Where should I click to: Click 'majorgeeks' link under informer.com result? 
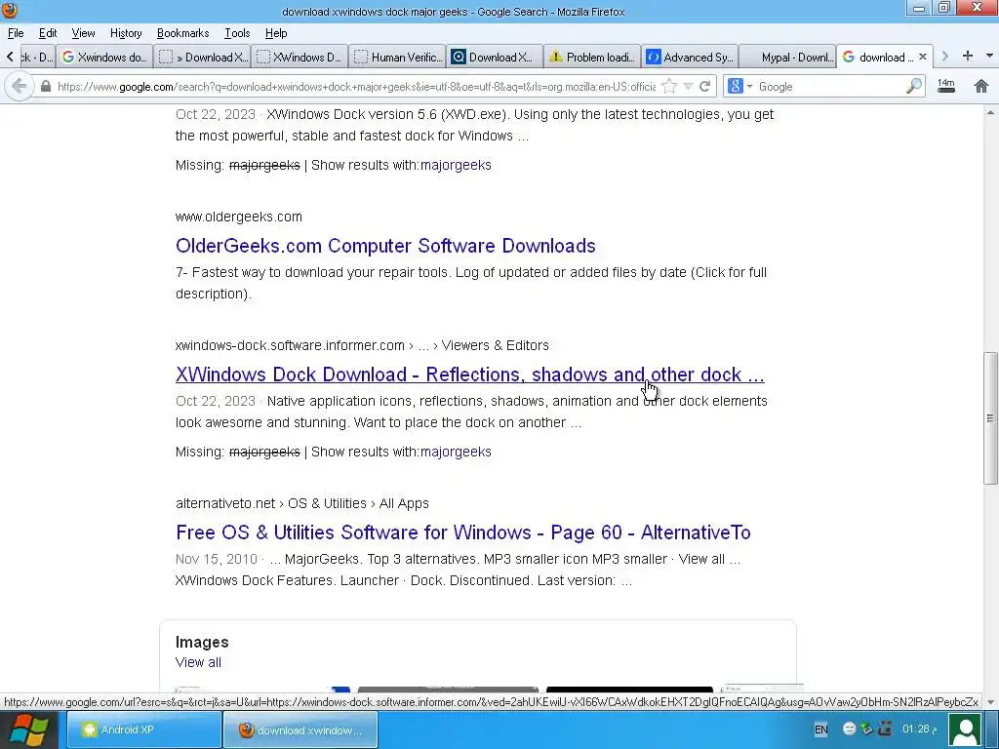[456, 452]
